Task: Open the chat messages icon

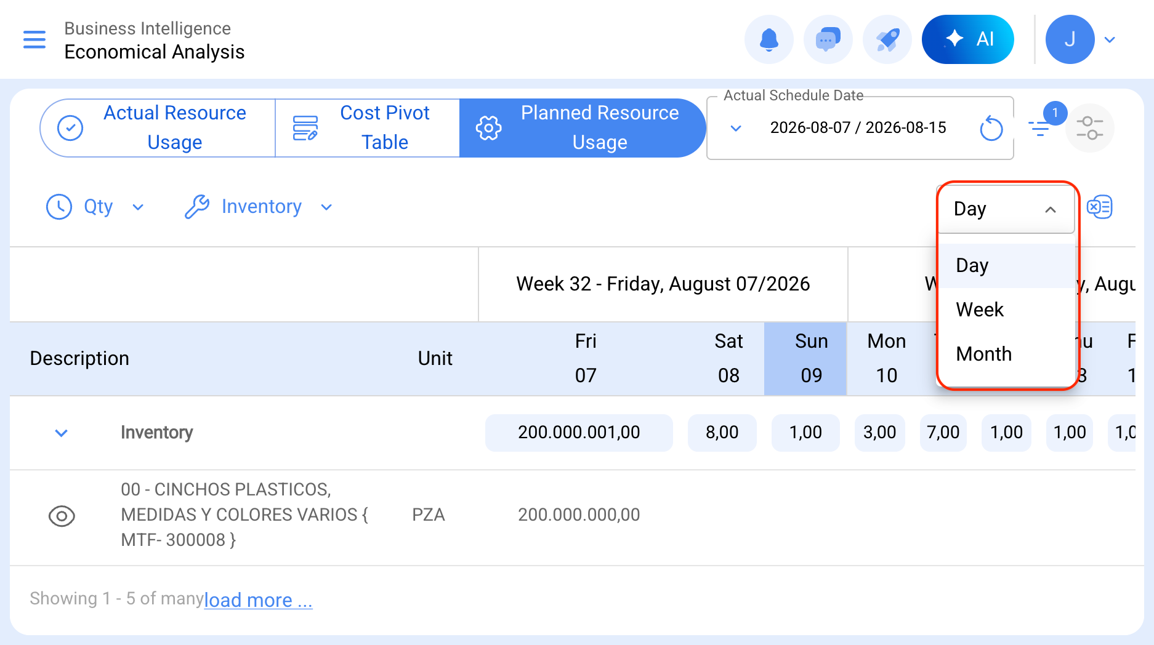Action: pos(828,39)
